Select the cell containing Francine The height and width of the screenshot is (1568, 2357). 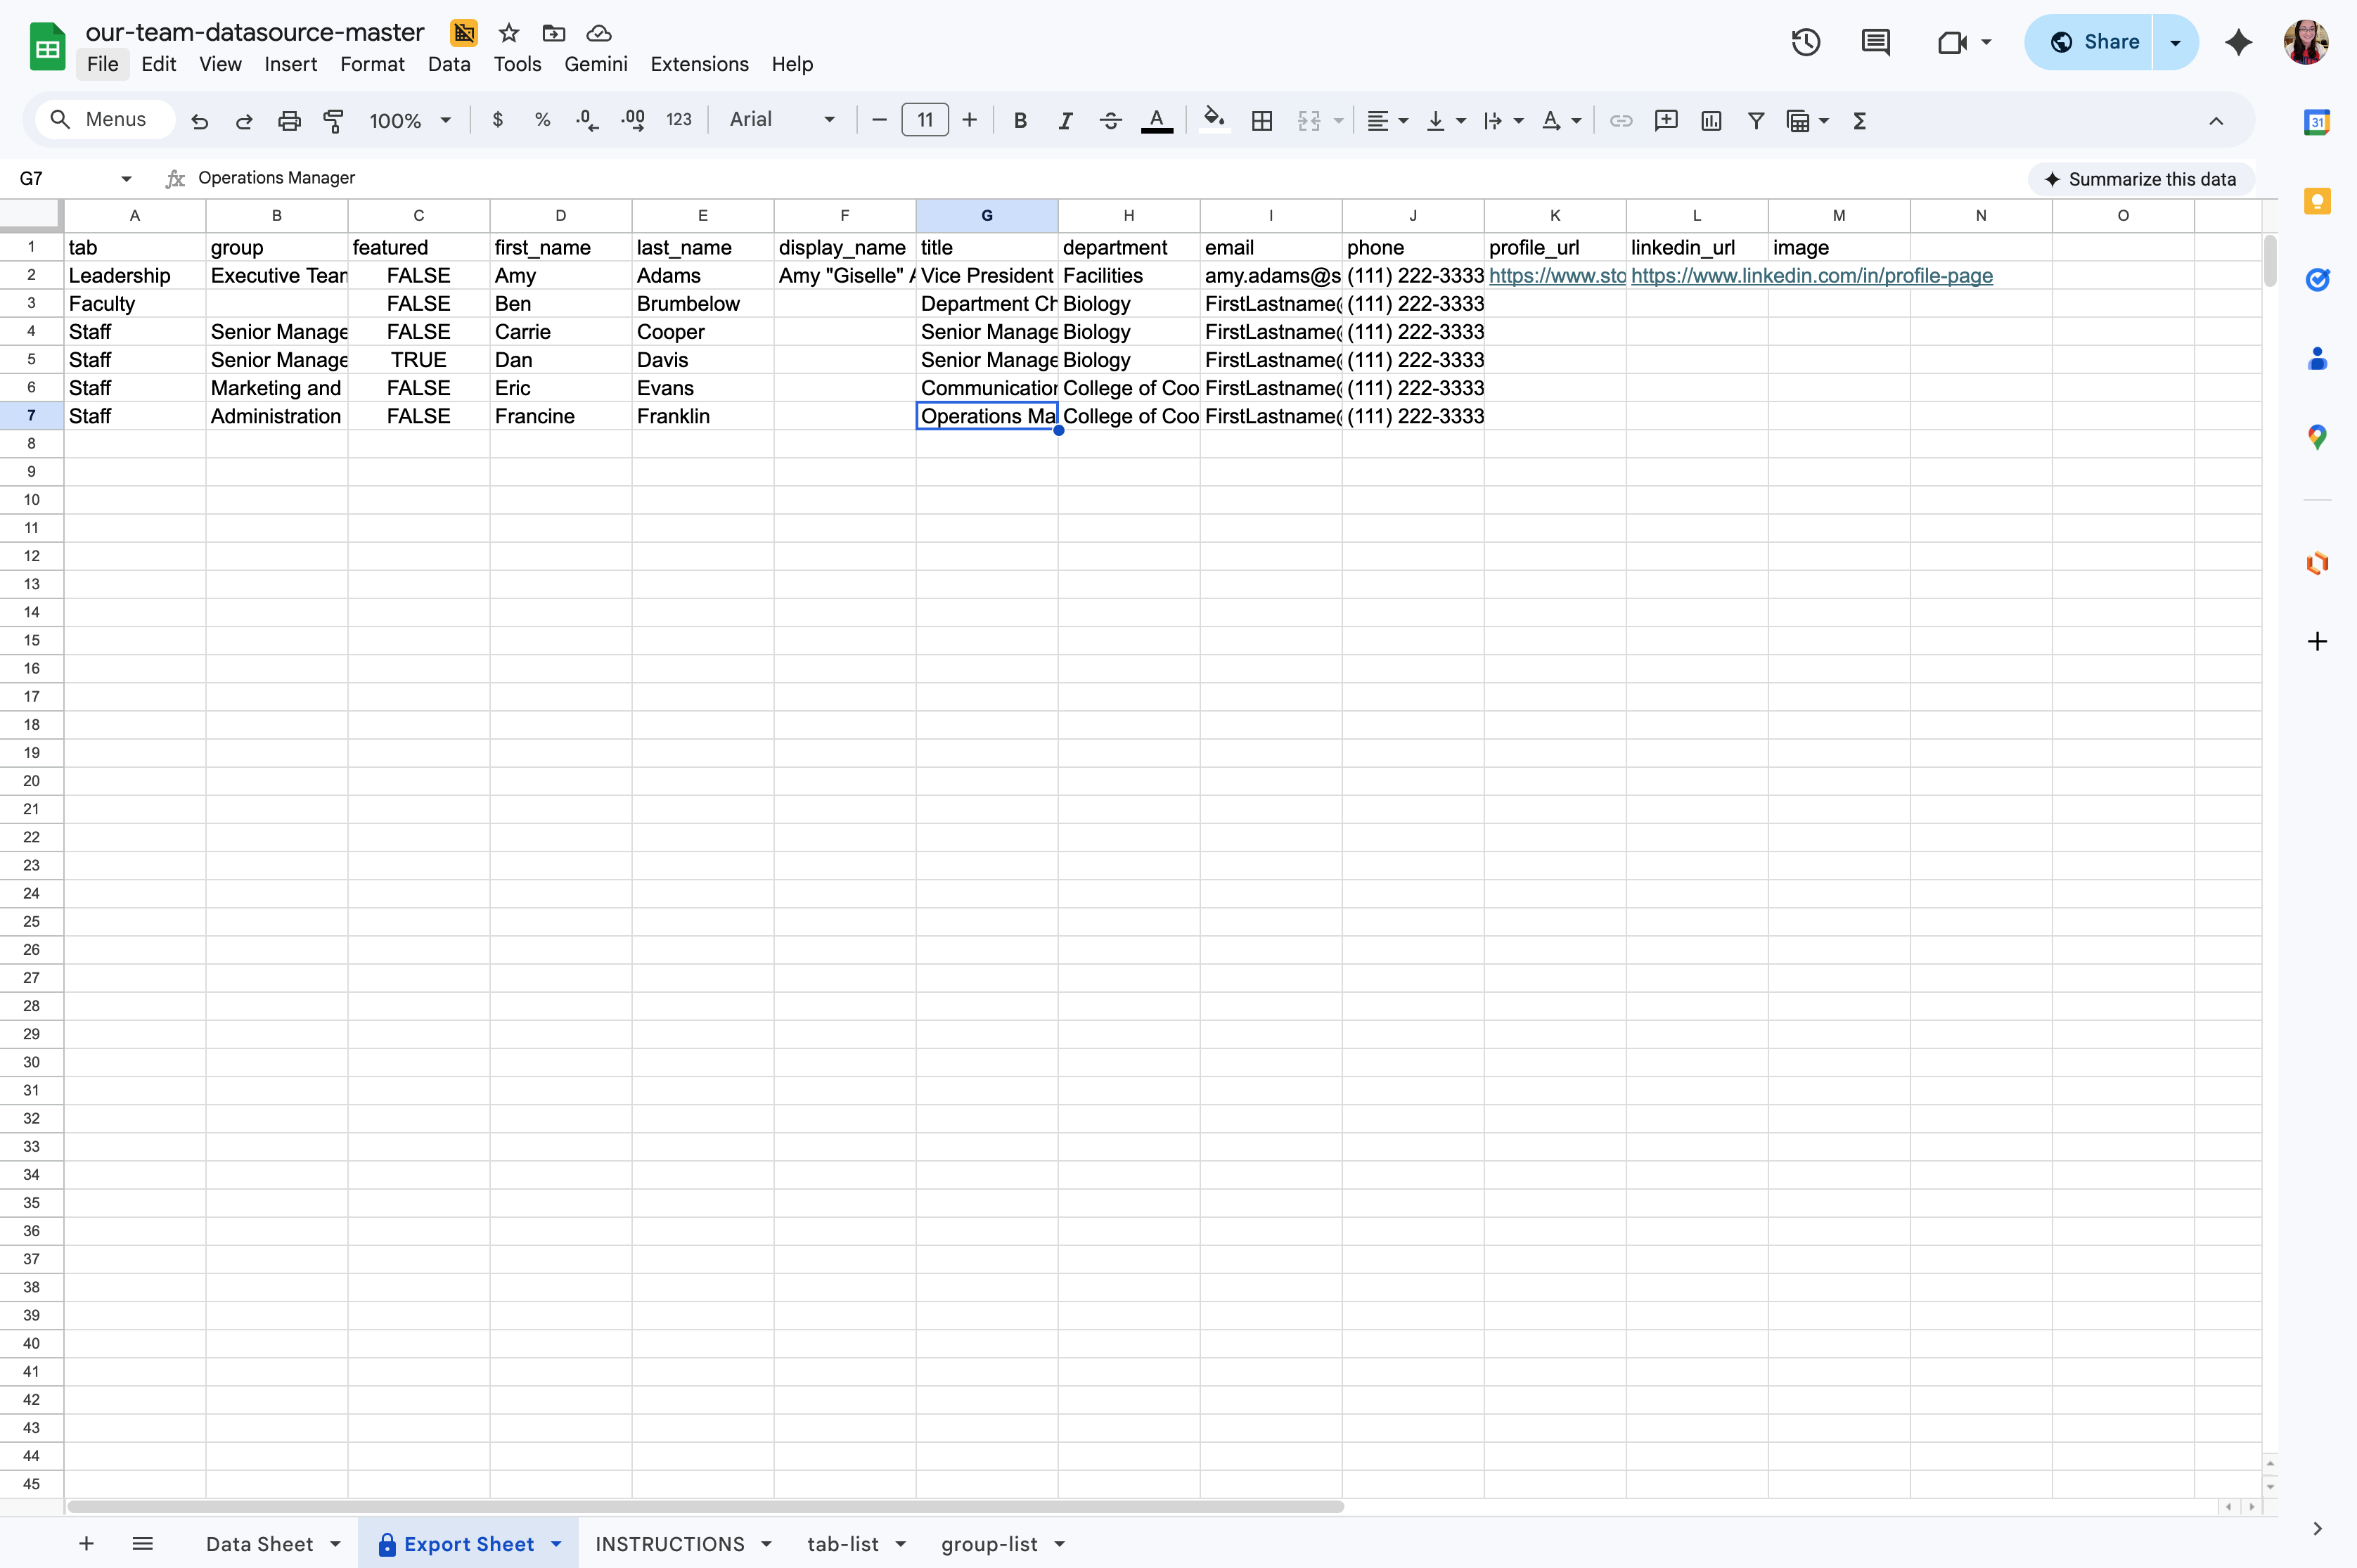click(560, 416)
